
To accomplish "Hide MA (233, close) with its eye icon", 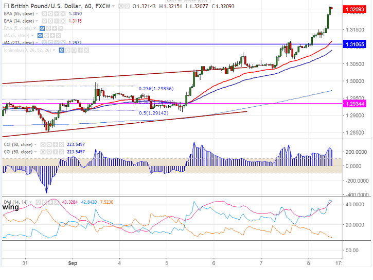I will [x=44, y=43].
